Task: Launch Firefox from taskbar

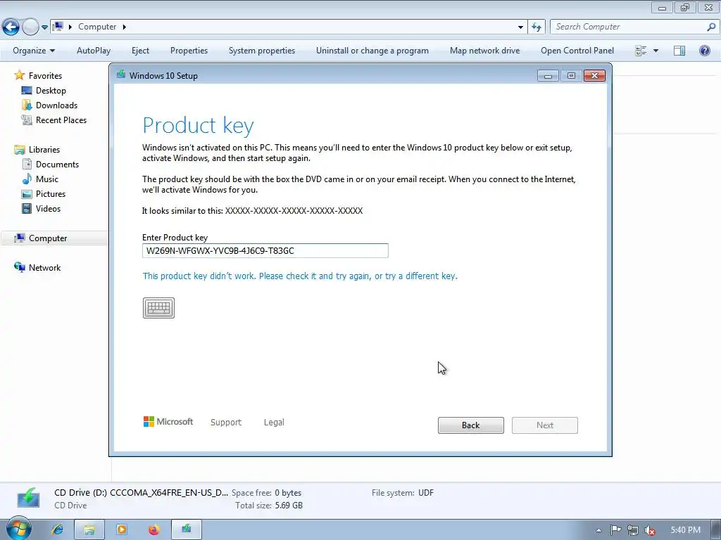Action: point(154,529)
